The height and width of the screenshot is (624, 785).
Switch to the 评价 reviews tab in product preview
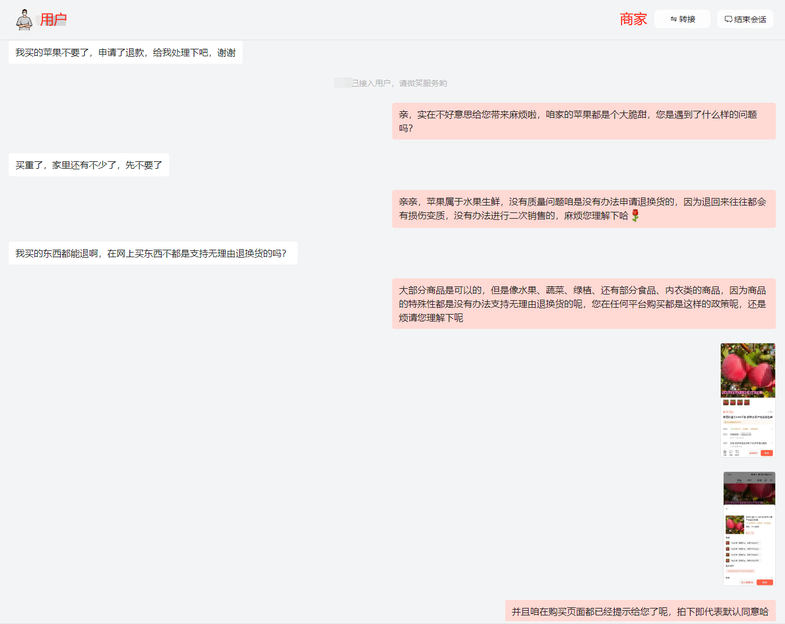pos(749,480)
